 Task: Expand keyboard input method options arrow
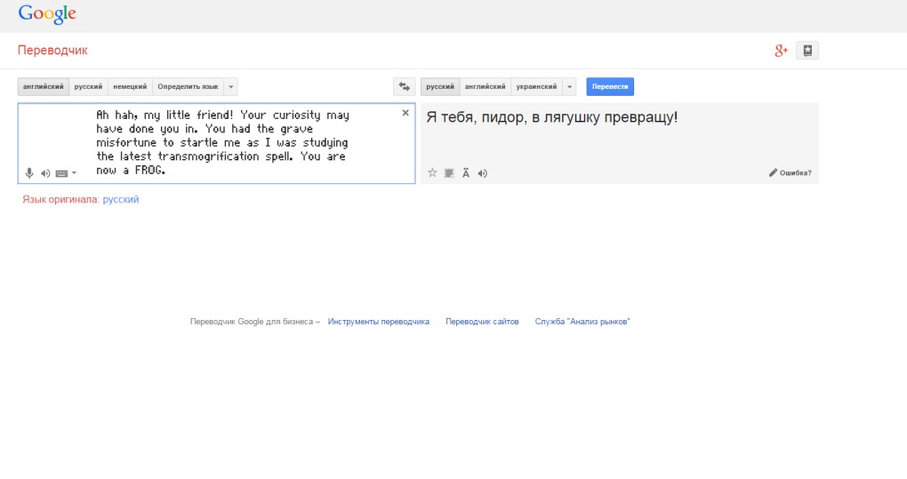pos(74,173)
